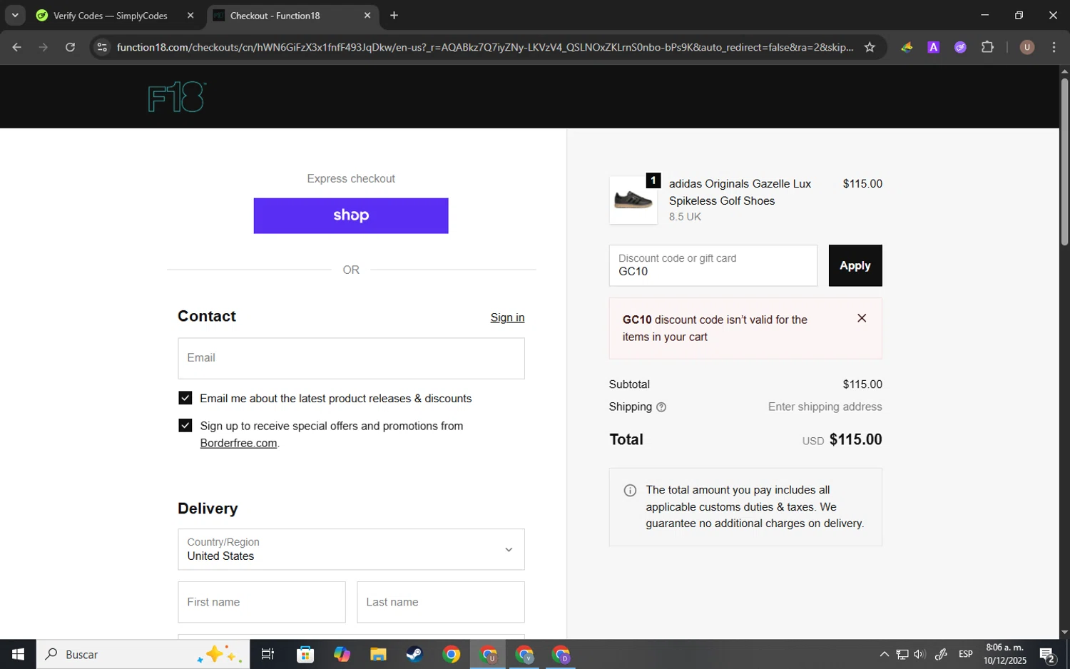The image size is (1070, 669).
Task: Show hidden system tray icons
Action: pyautogui.click(x=884, y=654)
